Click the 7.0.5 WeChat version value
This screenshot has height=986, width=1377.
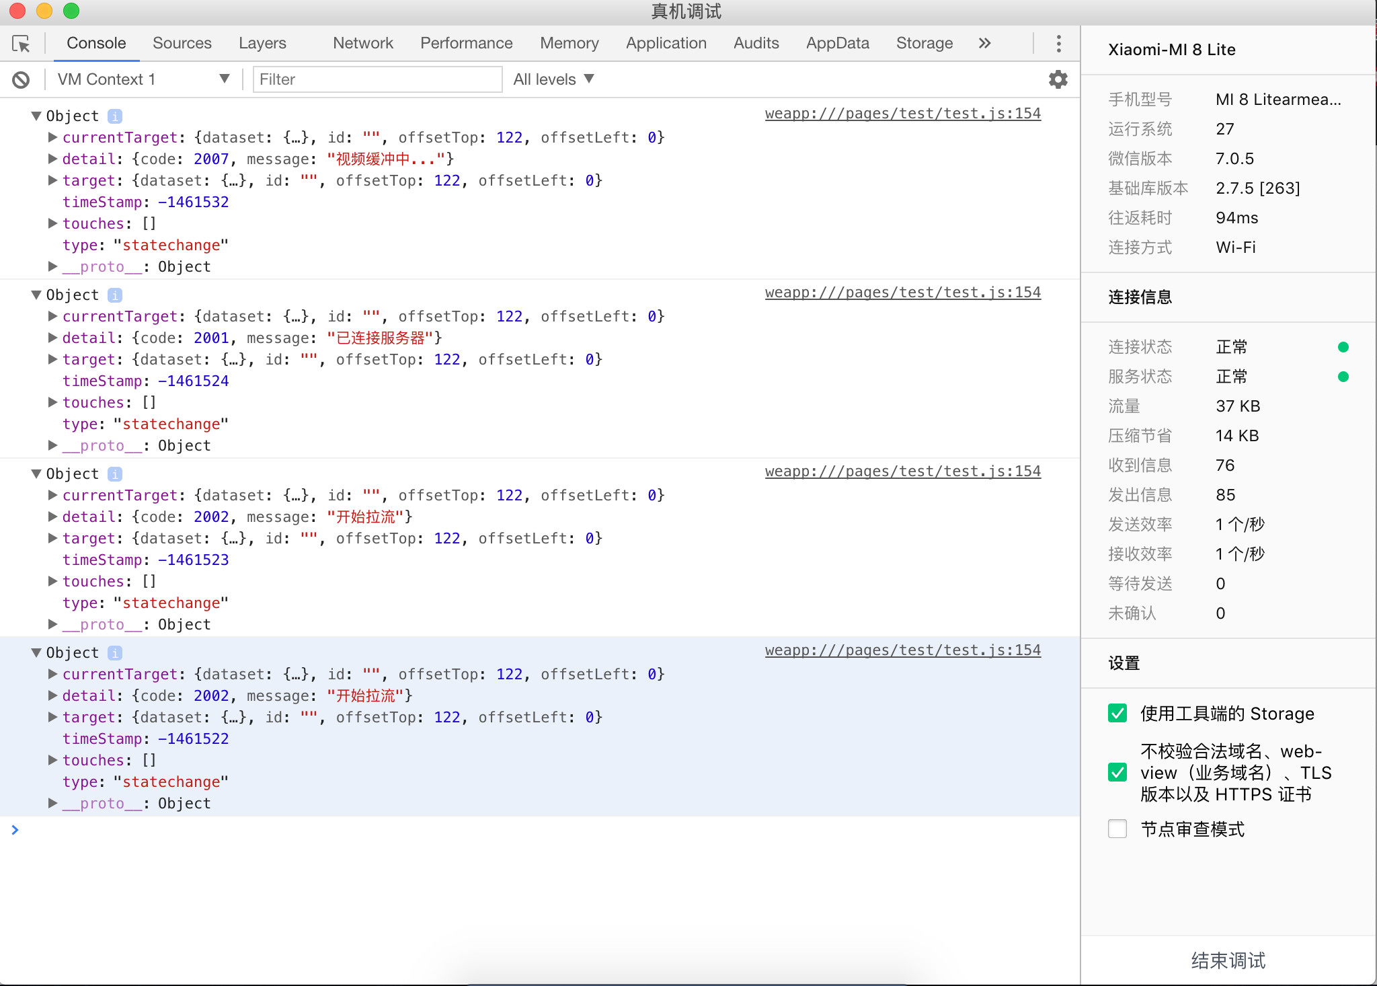[1234, 159]
